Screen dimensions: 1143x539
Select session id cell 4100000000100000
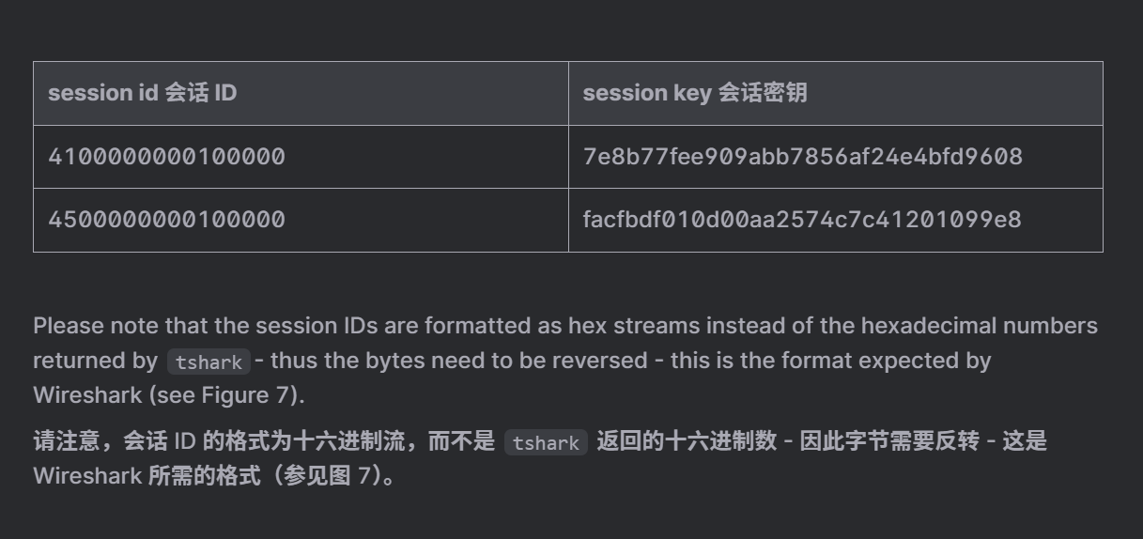pos(167,157)
